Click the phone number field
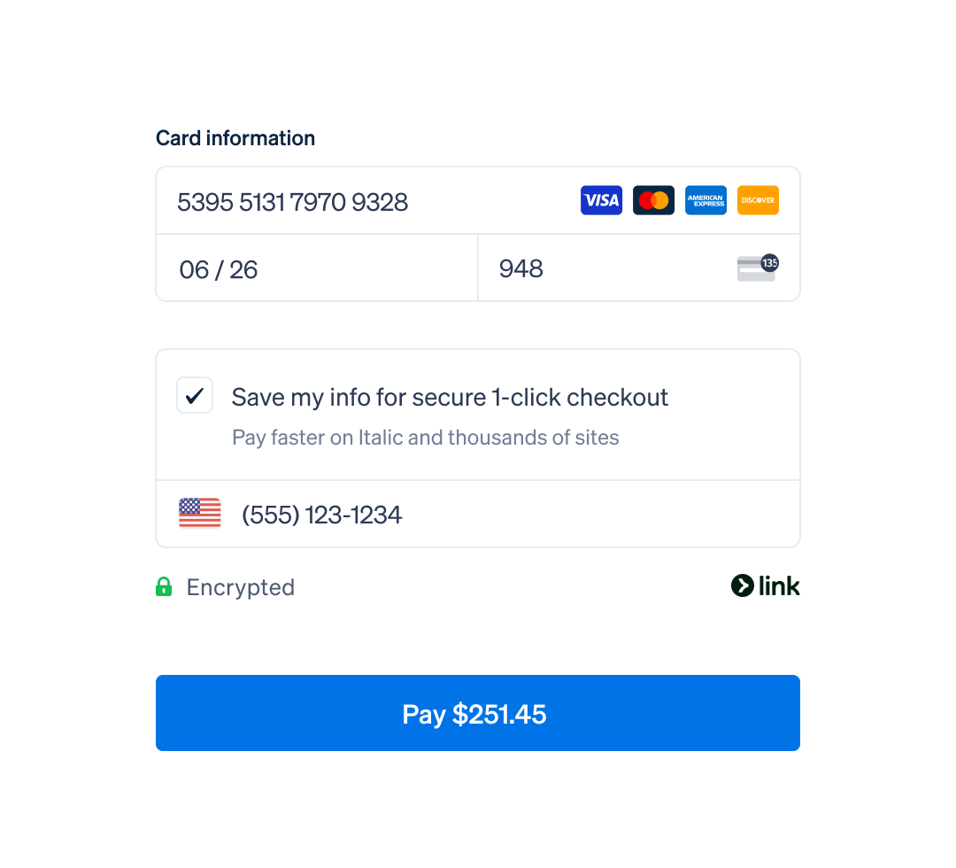The height and width of the screenshot is (868, 956). (478, 515)
